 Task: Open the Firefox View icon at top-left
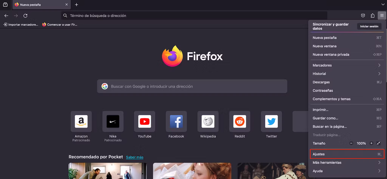pos(5,5)
